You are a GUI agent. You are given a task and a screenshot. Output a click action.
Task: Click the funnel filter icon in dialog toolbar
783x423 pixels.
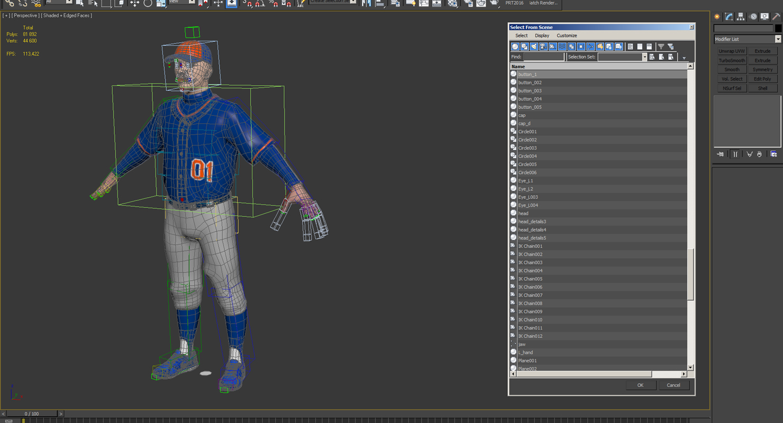coord(661,47)
